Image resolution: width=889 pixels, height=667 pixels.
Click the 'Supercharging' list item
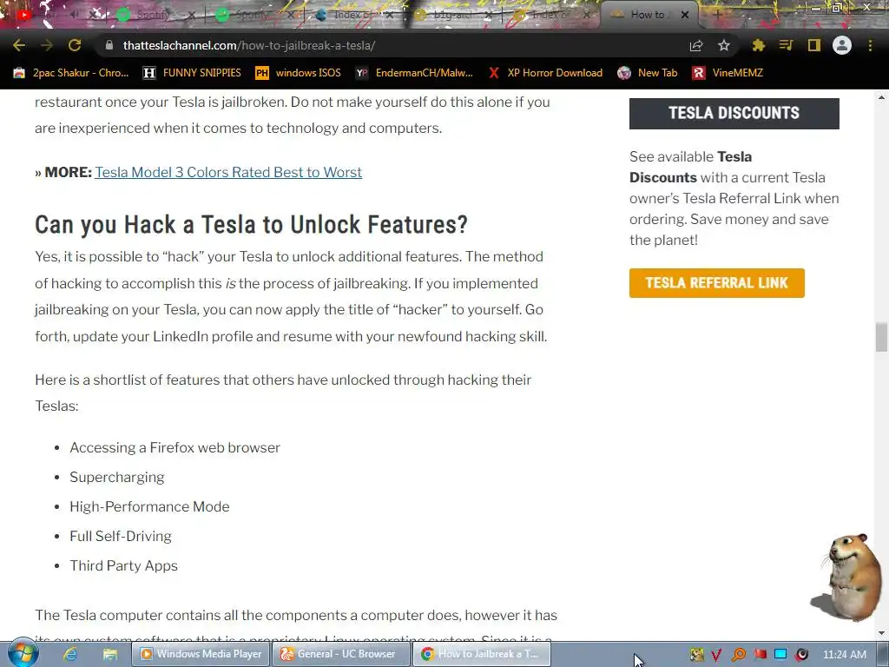[x=117, y=477]
